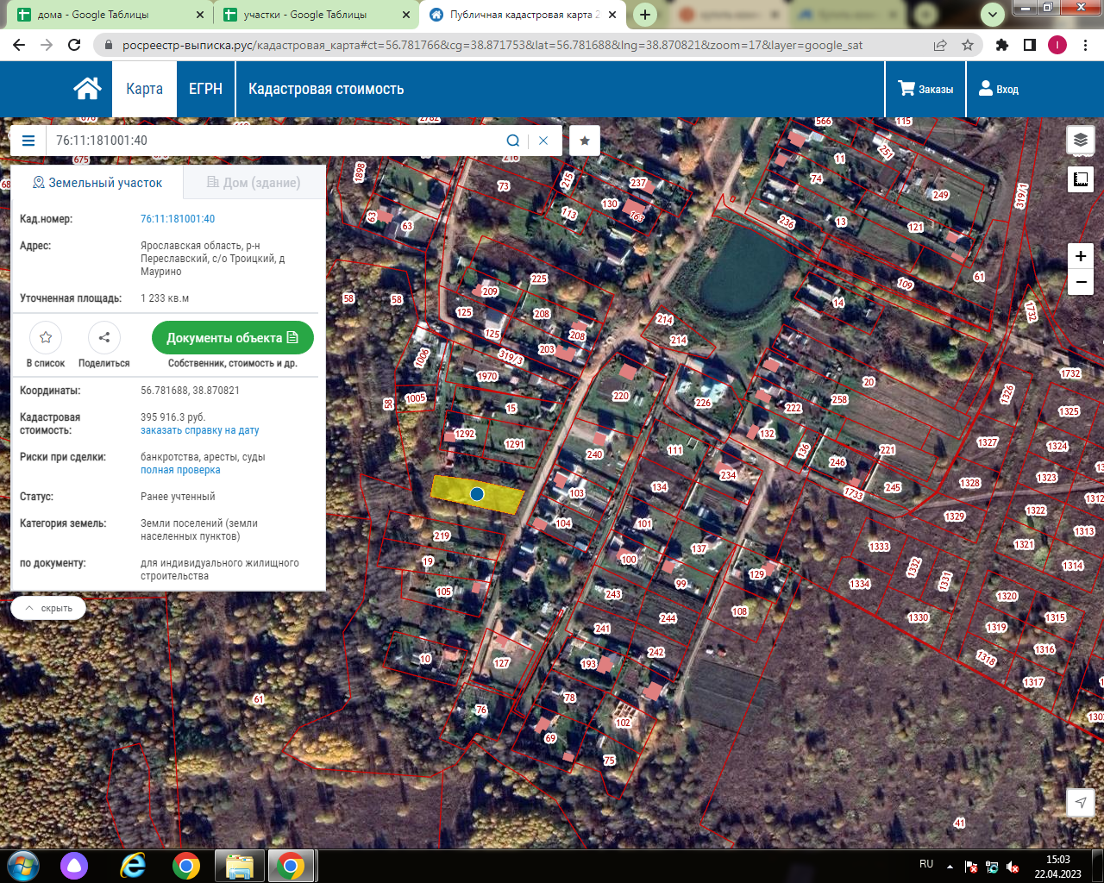Select parcel labeled 237 on map

point(638,183)
